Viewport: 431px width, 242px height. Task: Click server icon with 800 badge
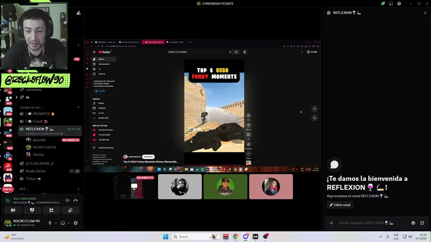click(8, 132)
